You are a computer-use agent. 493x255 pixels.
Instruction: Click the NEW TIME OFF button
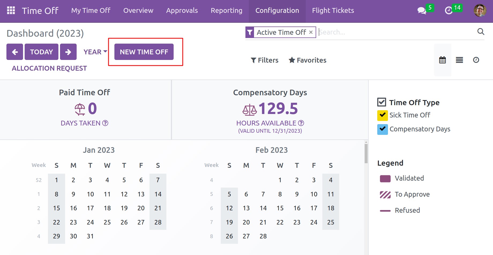click(x=144, y=52)
